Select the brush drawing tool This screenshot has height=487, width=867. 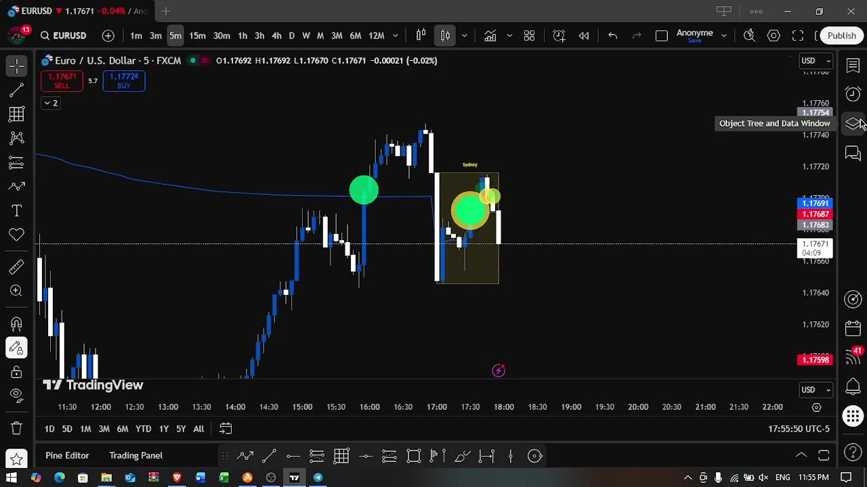click(x=17, y=187)
